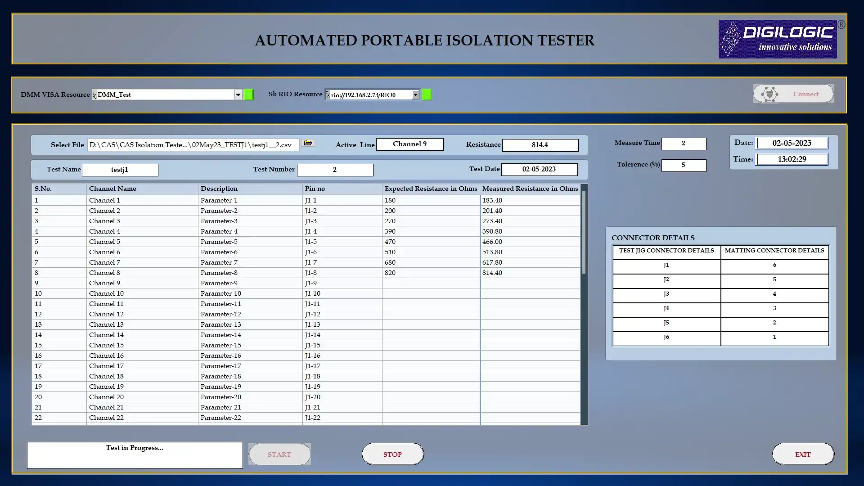Click the Measure Time input field
The height and width of the screenshot is (486, 864).
click(x=684, y=144)
